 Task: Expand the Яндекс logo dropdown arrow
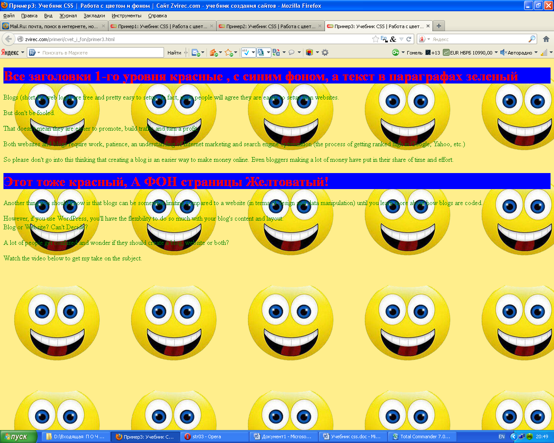23,52
